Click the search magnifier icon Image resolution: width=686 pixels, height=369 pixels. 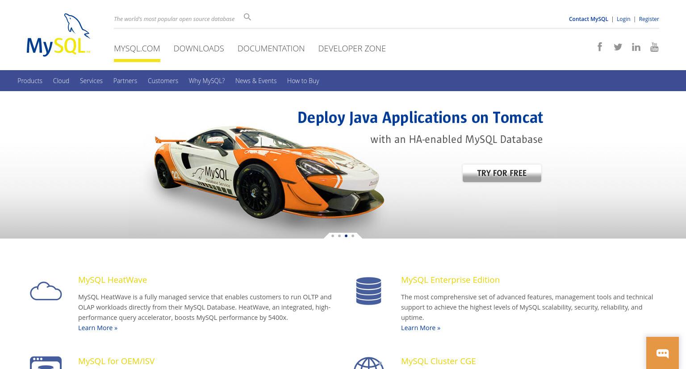[x=247, y=17]
